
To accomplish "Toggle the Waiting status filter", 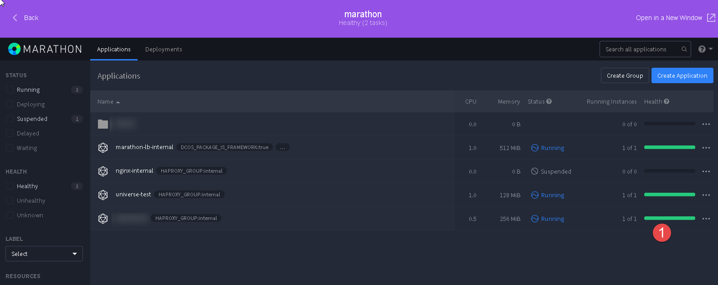I will (x=9, y=148).
